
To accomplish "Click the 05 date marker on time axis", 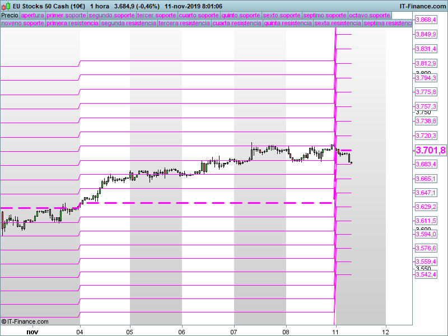I will (x=130, y=332).
